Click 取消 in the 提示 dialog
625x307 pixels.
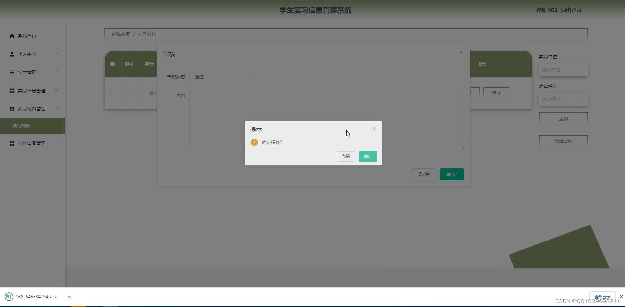tap(346, 156)
